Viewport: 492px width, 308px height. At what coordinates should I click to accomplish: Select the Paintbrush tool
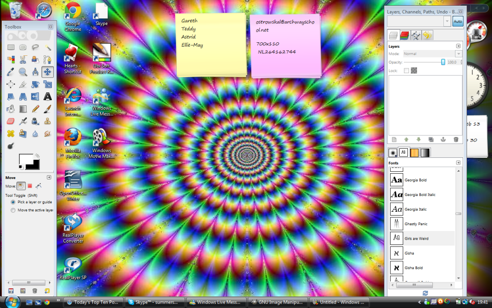48,109
